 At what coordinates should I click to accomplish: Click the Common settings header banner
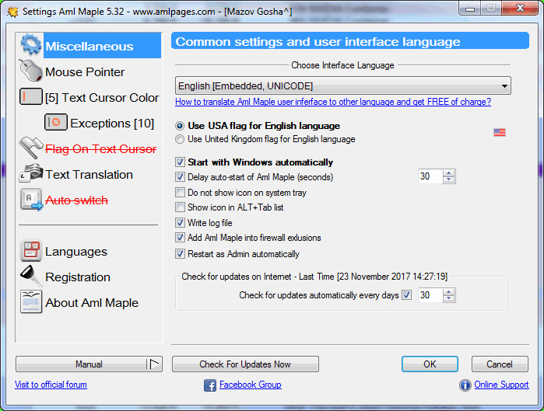click(350, 41)
